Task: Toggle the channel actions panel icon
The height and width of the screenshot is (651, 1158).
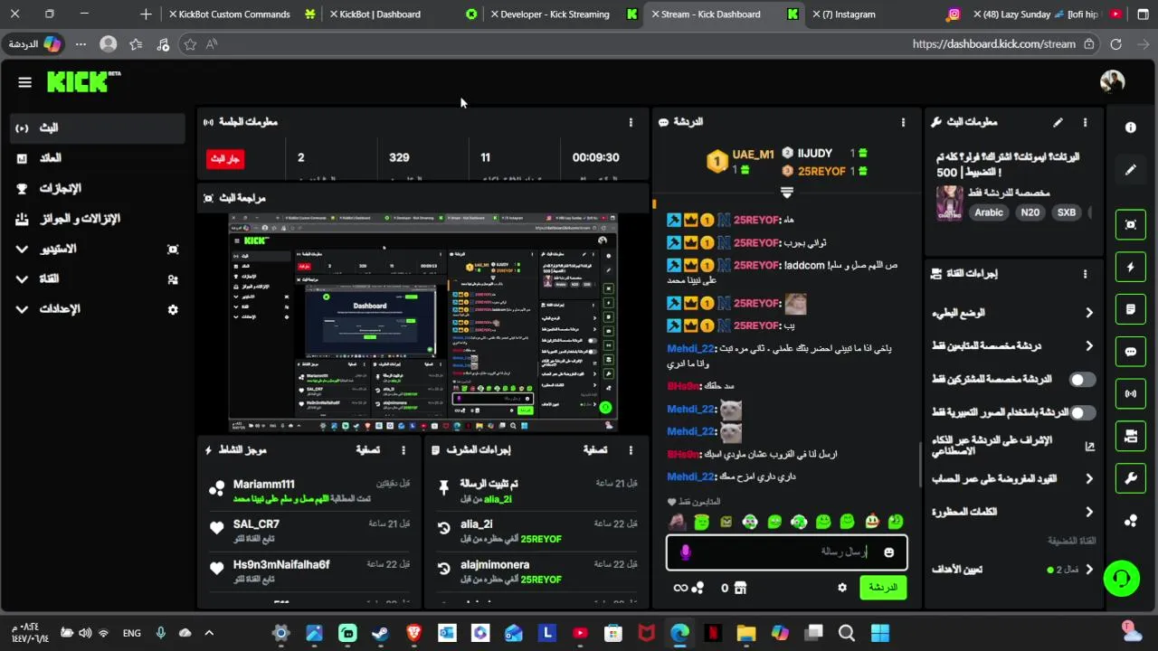Action: tap(1131, 436)
